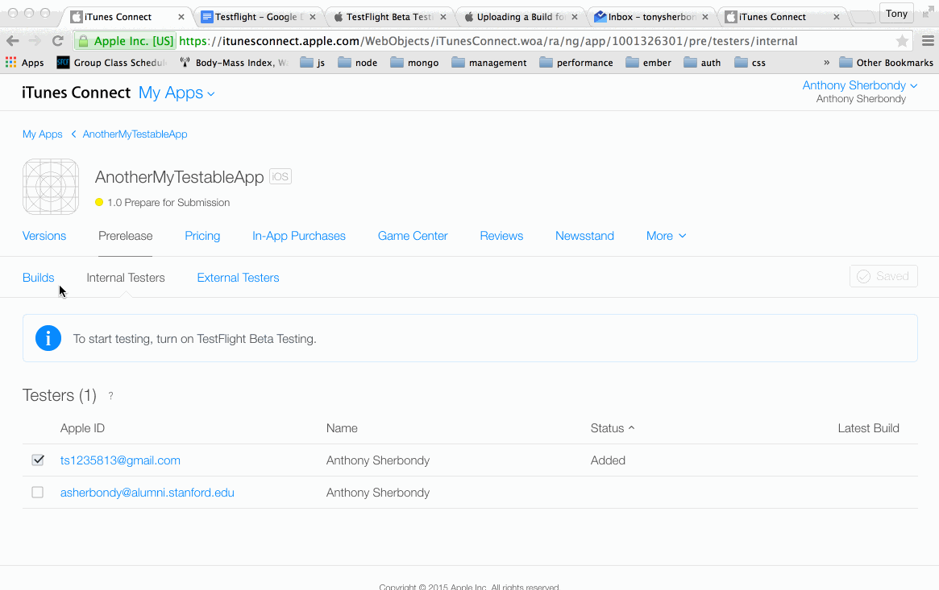The image size is (939, 590).
Task: Close the Testflight Google Docs tab
Action: (313, 17)
